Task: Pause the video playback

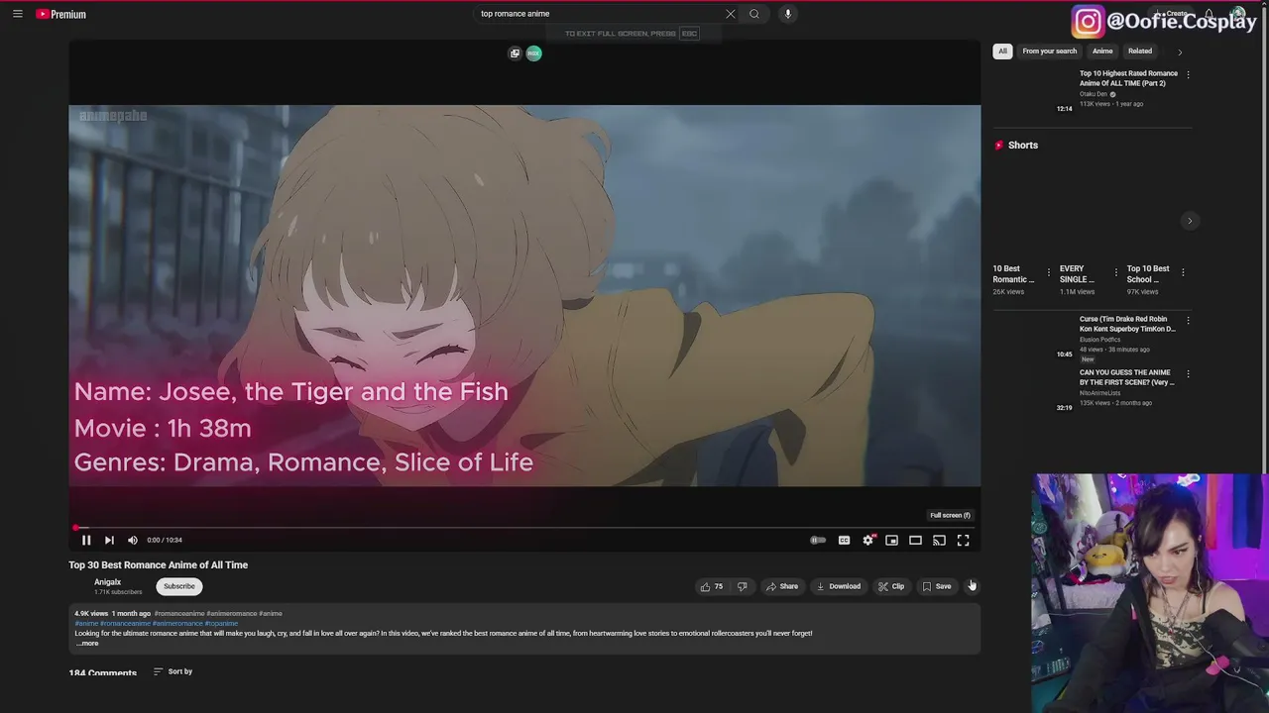Action: pos(86,540)
